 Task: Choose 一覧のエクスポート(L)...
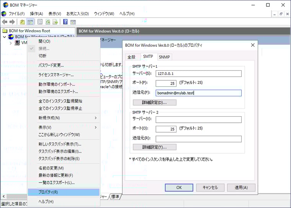coord(64,183)
